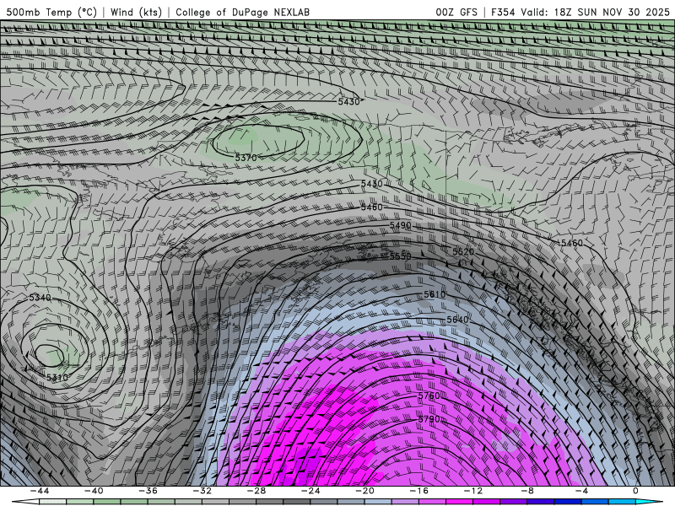
Task: Click the 'F354' forecast hour text
Action: pos(502,12)
